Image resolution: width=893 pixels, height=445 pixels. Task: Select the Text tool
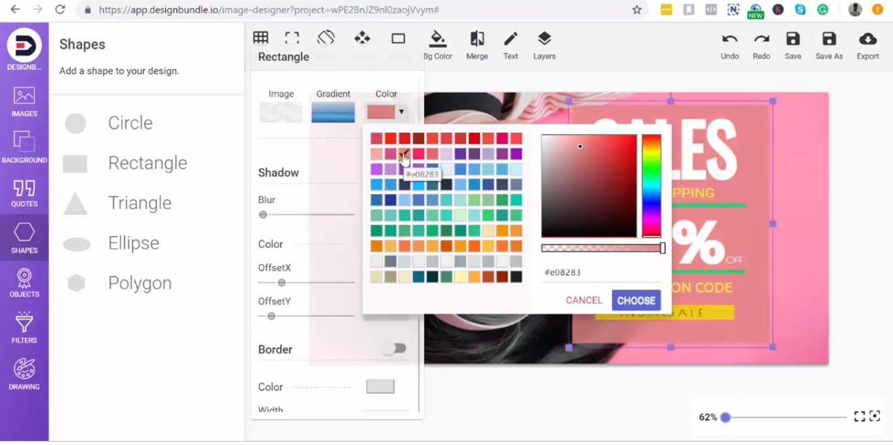pyautogui.click(x=511, y=44)
